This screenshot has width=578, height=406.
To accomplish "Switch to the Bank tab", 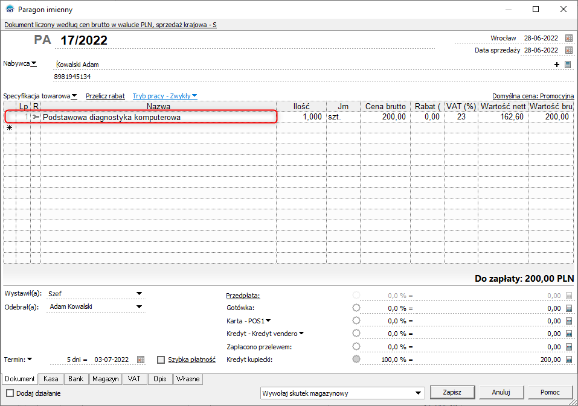I will click(x=75, y=379).
